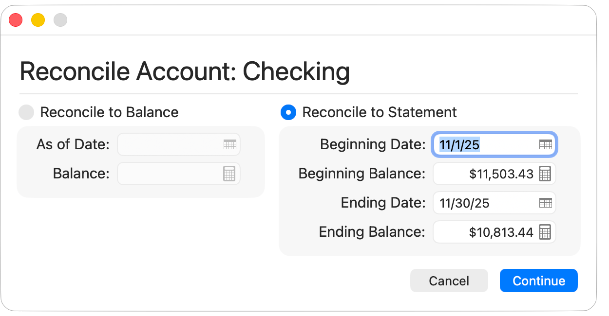
Task: Select the Reconcile to Statement radio button
Action: click(x=288, y=112)
